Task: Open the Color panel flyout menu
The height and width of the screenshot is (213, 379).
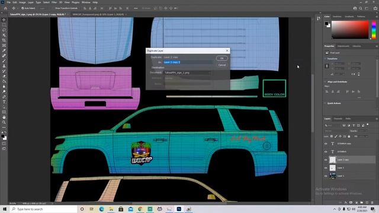Action: (x=377, y=17)
